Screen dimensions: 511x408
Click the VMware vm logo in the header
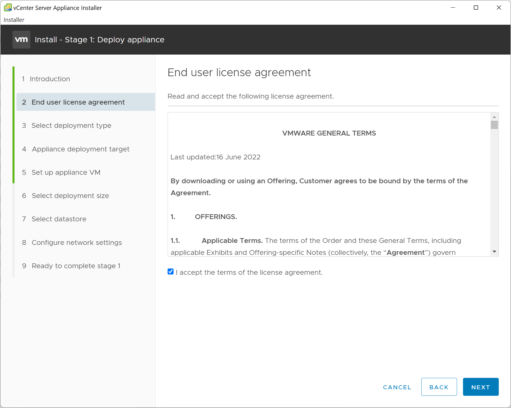(21, 39)
